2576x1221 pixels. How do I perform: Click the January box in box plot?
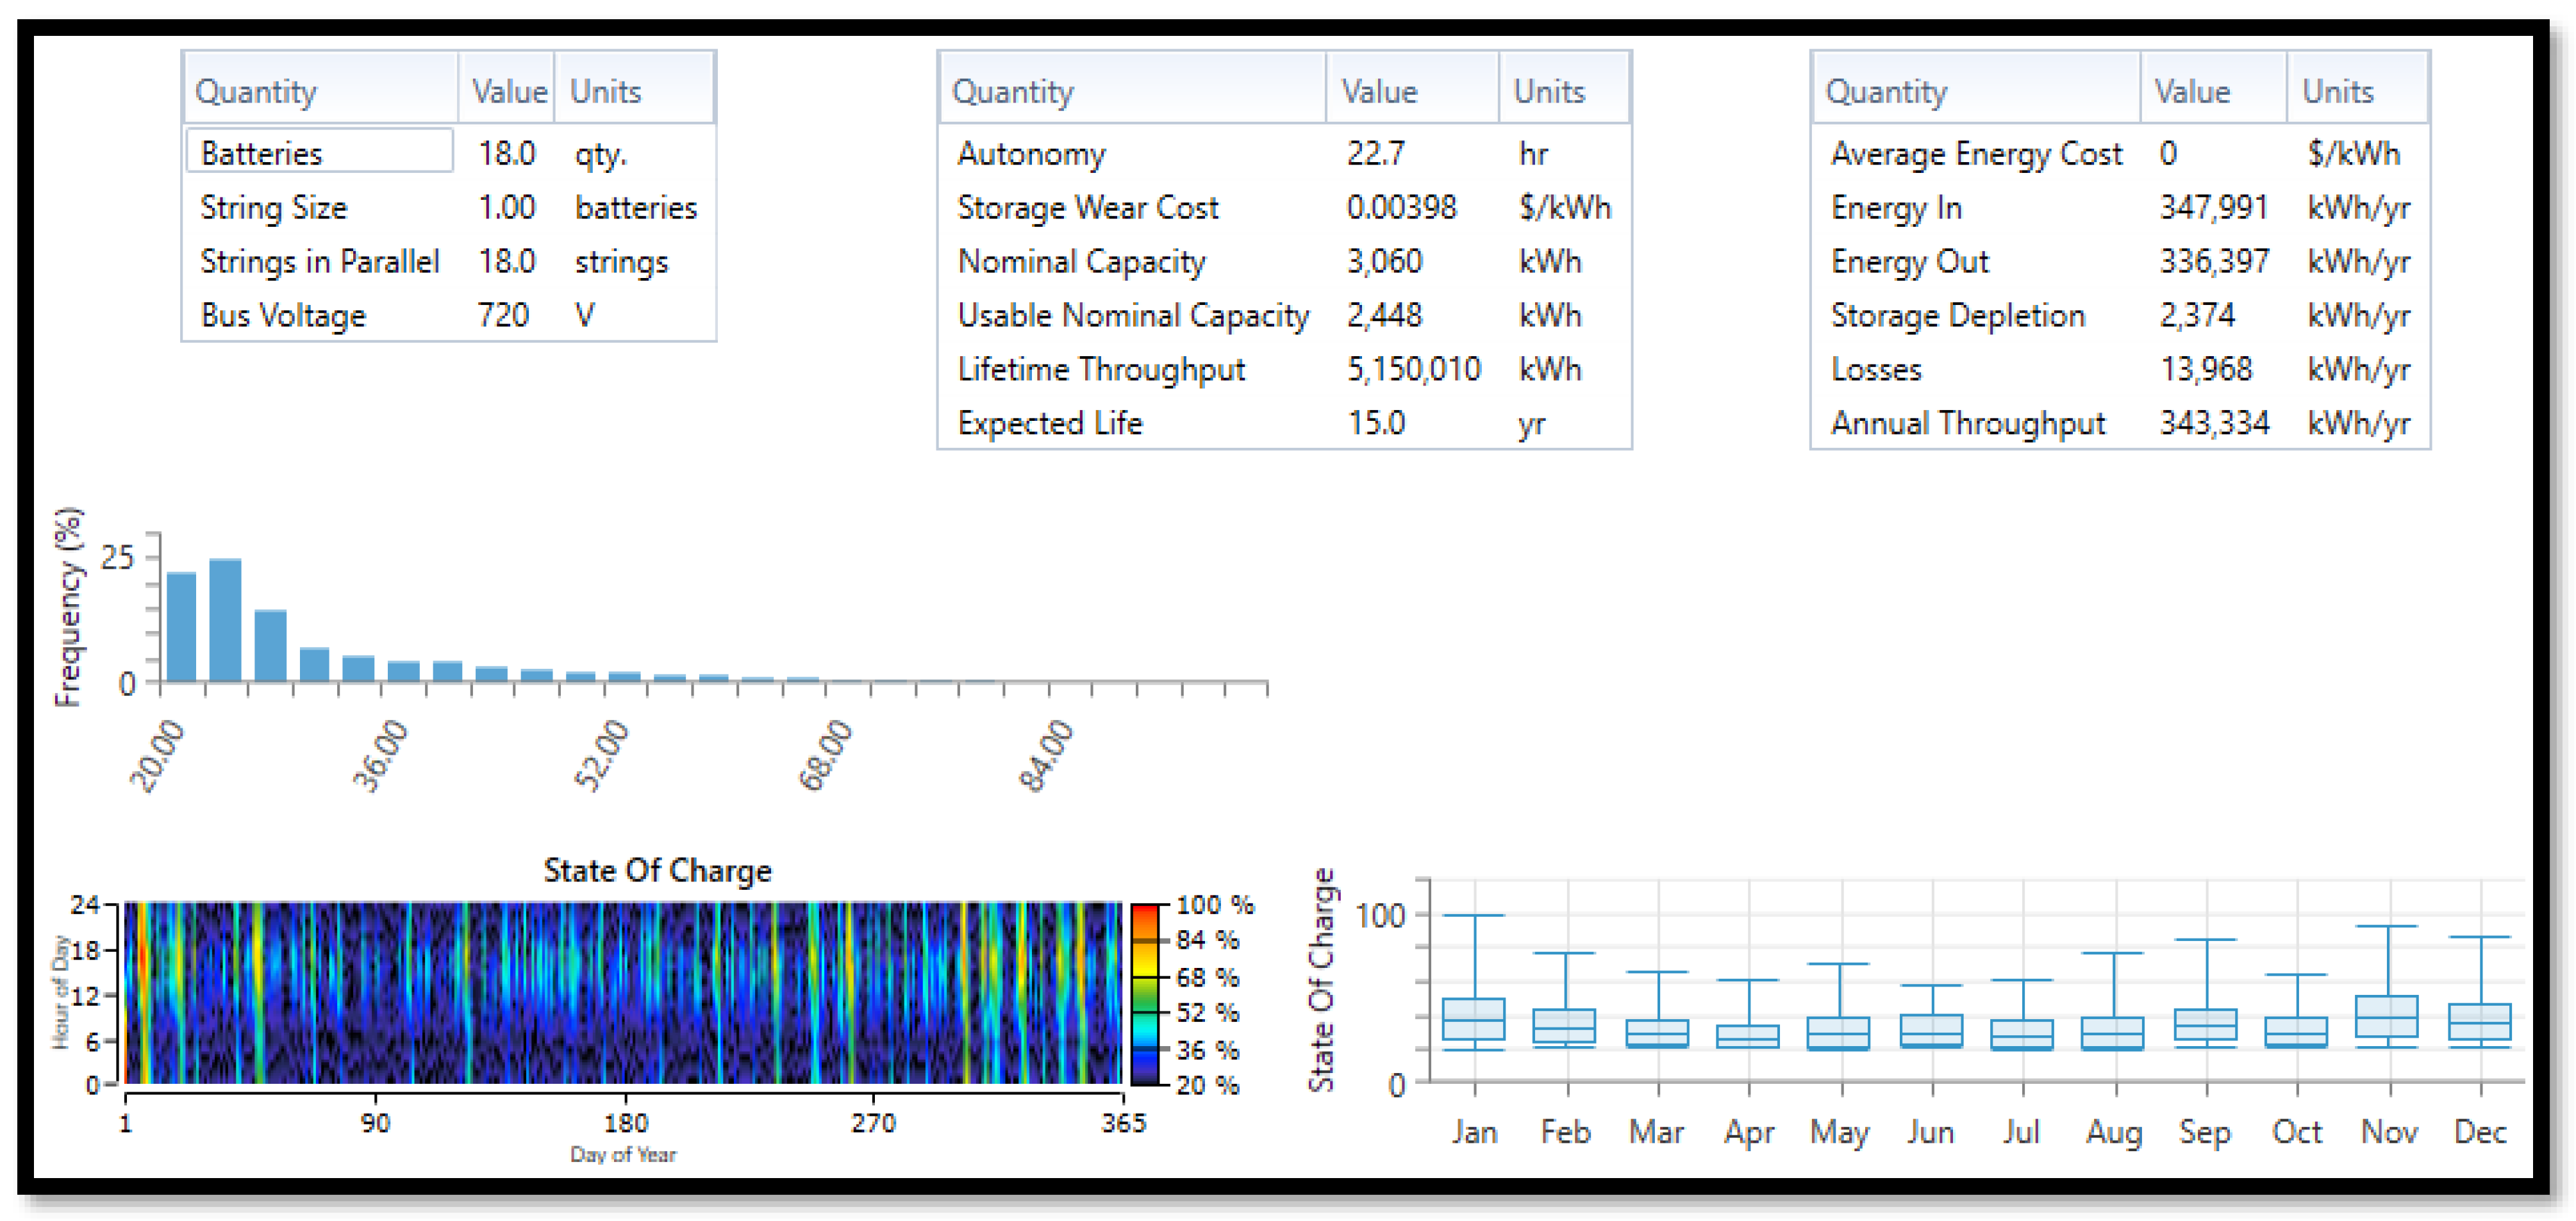(x=1473, y=1018)
